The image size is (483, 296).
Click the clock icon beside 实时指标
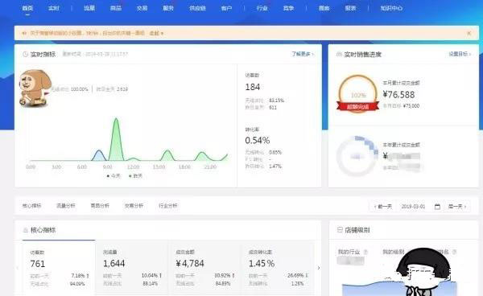pos(25,54)
